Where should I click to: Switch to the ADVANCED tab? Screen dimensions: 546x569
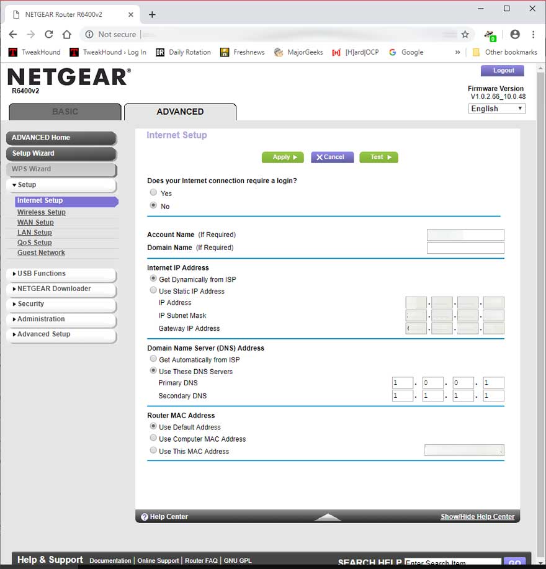[180, 112]
